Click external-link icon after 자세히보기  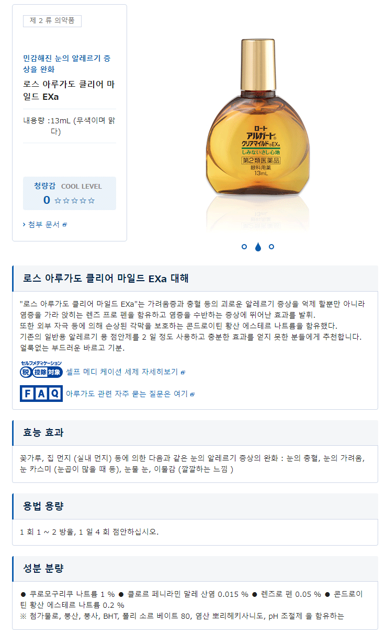(x=183, y=373)
